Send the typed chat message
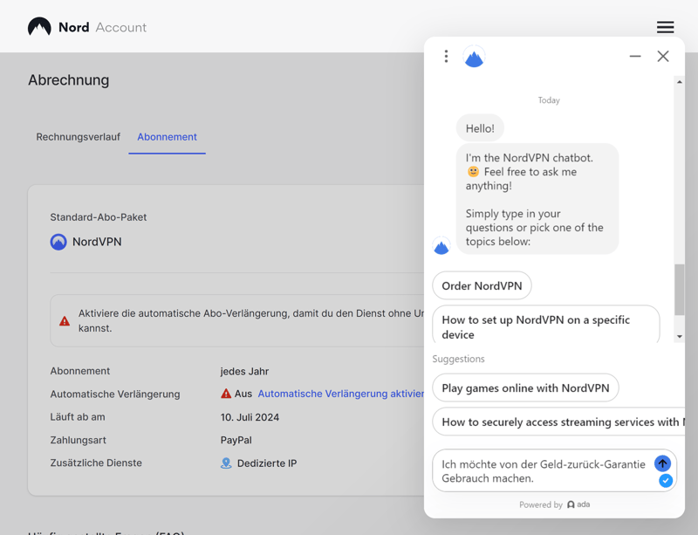This screenshot has height=535, width=698. tap(662, 463)
